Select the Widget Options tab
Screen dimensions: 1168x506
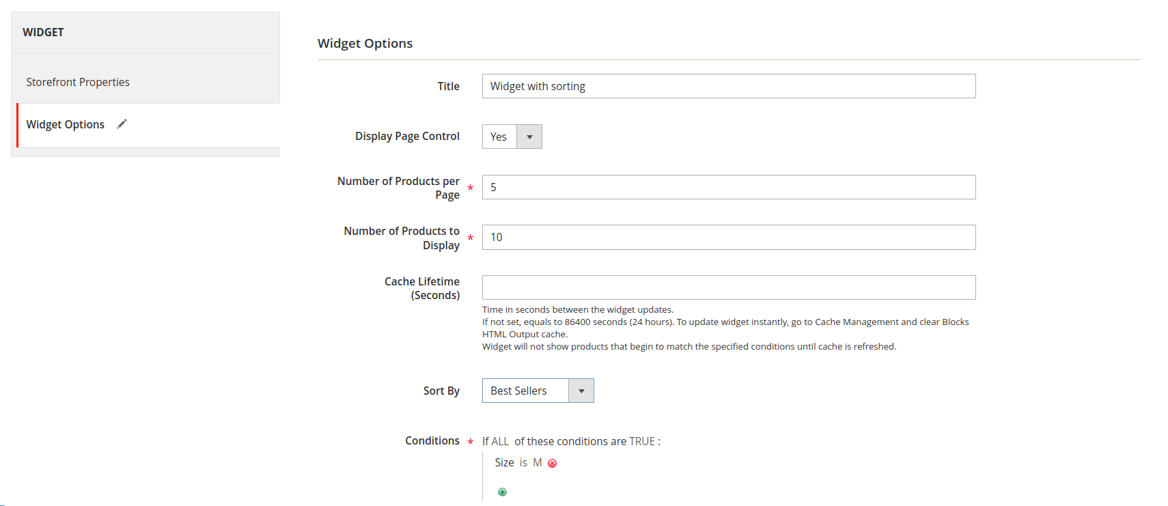pyautogui.click(x=66, y=124)
